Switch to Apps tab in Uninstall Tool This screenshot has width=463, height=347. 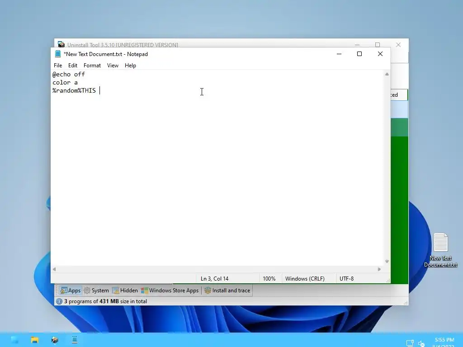pos(70,291)
